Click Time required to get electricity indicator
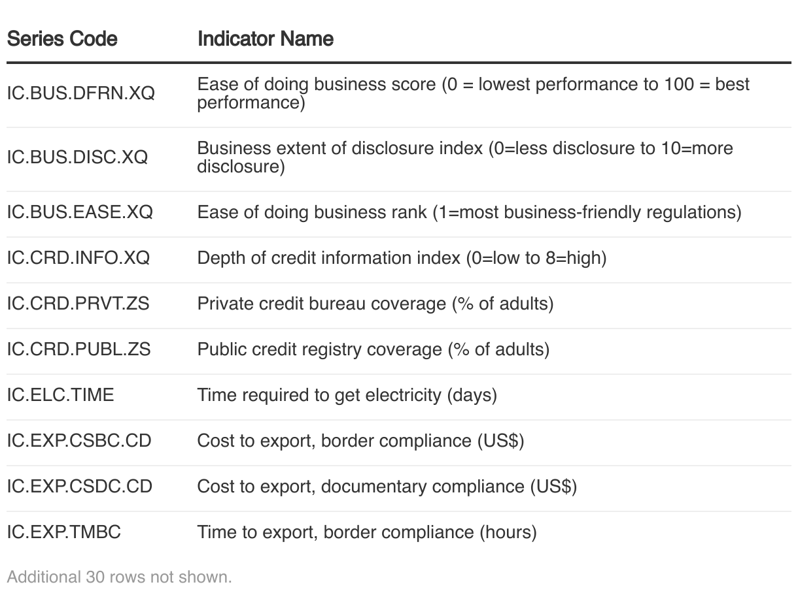 pos(347,395)
